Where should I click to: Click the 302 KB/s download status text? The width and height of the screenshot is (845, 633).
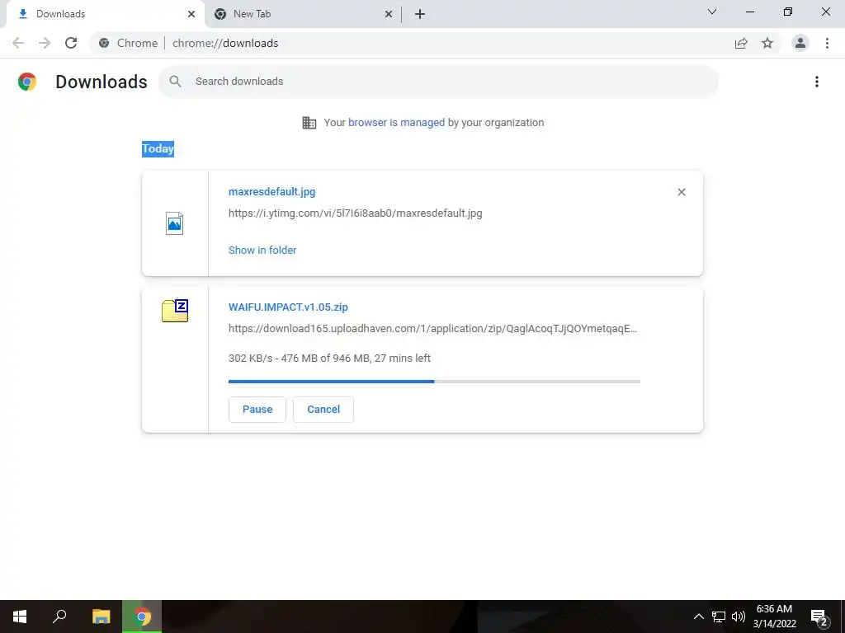click(329, 358)
